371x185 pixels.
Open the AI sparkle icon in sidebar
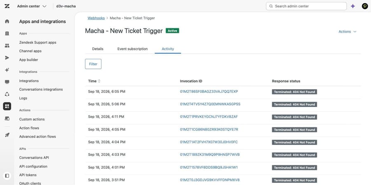tap(7, 70)
